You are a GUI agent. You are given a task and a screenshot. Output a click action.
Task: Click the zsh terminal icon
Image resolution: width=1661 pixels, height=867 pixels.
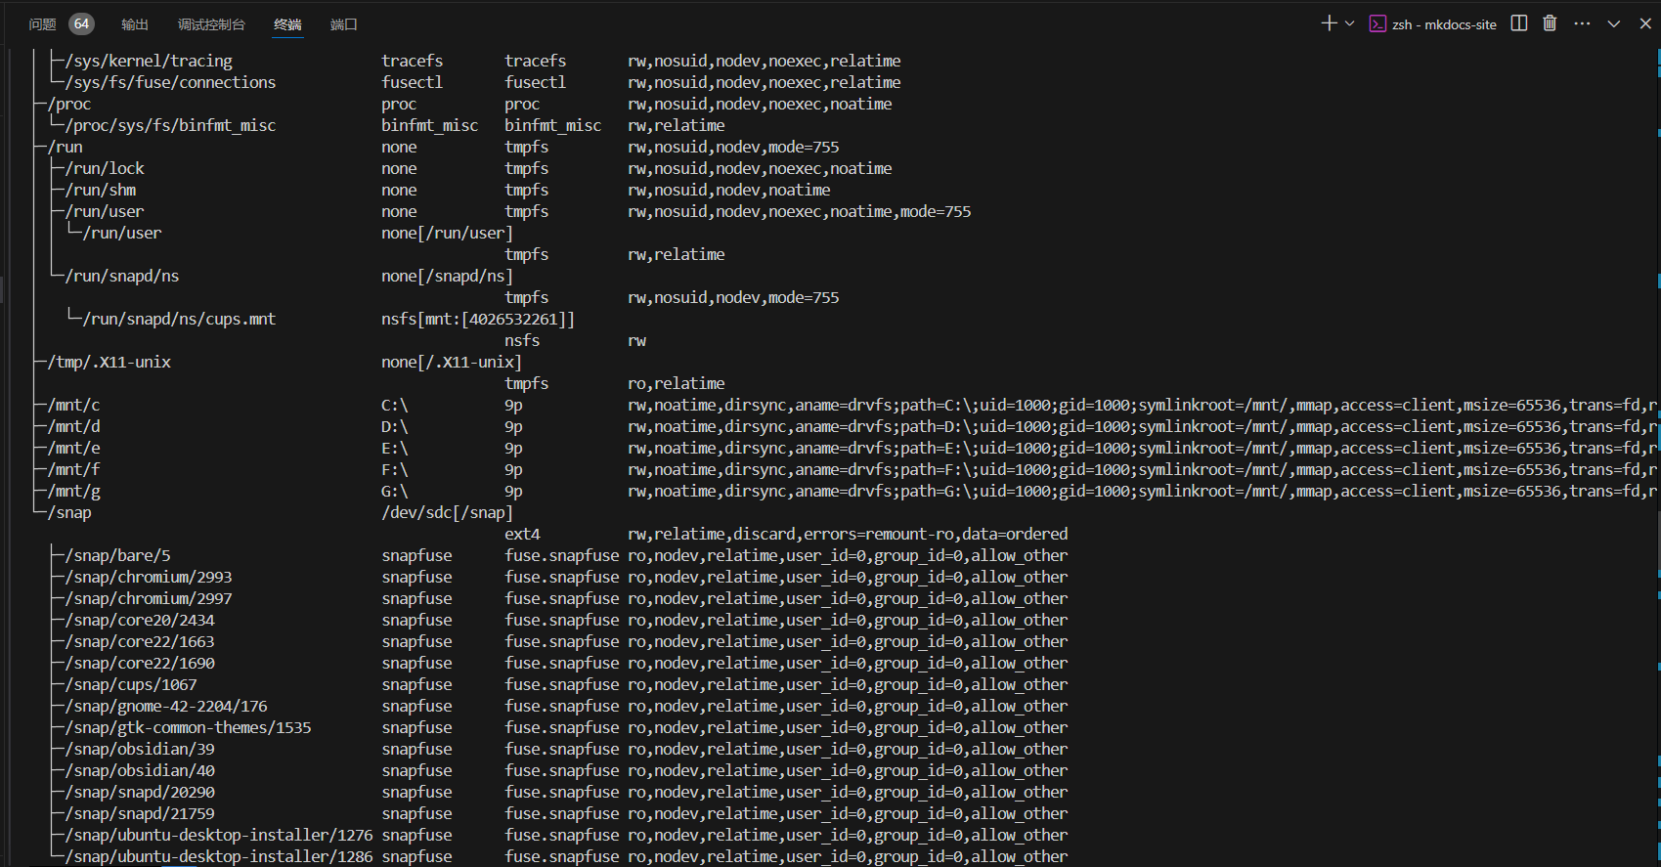tap(1377, 24)
